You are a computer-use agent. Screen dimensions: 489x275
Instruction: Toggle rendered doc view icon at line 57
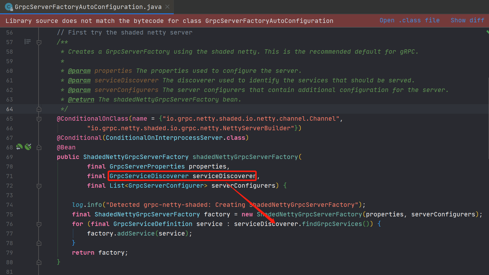coord(28,42)
